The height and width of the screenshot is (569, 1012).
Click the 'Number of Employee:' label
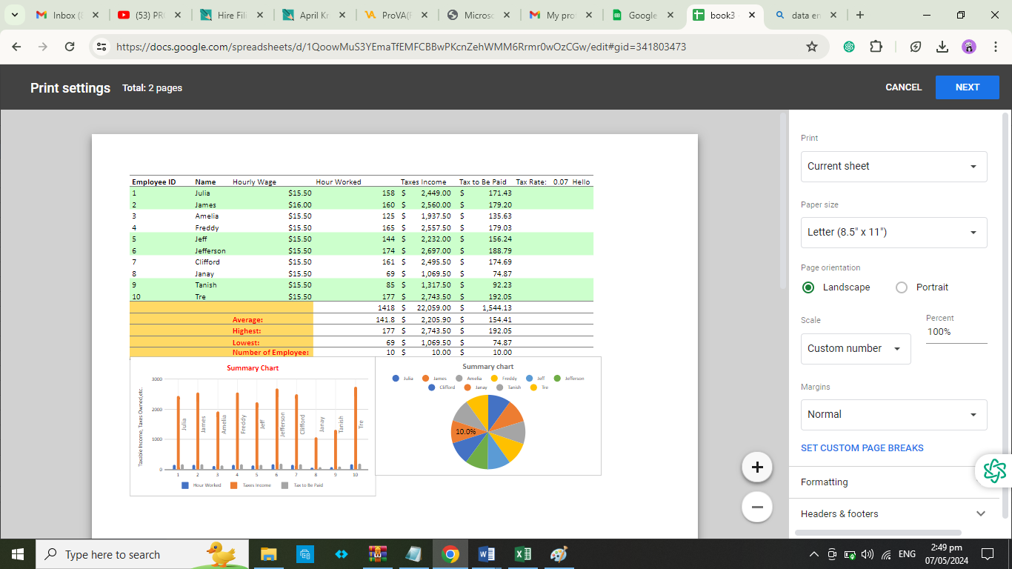click(x=270, y=353)
